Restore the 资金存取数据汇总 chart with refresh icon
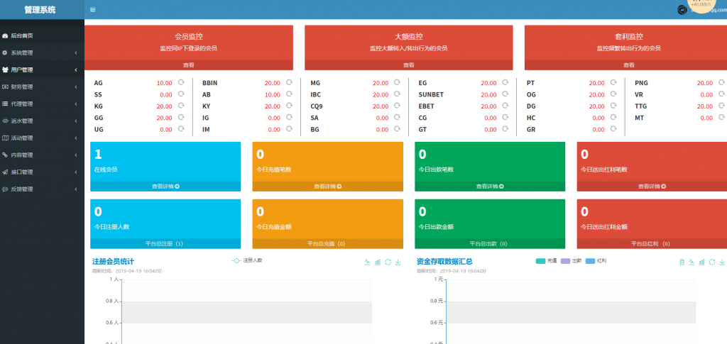 pyautogui.click(x=712, y=262)
